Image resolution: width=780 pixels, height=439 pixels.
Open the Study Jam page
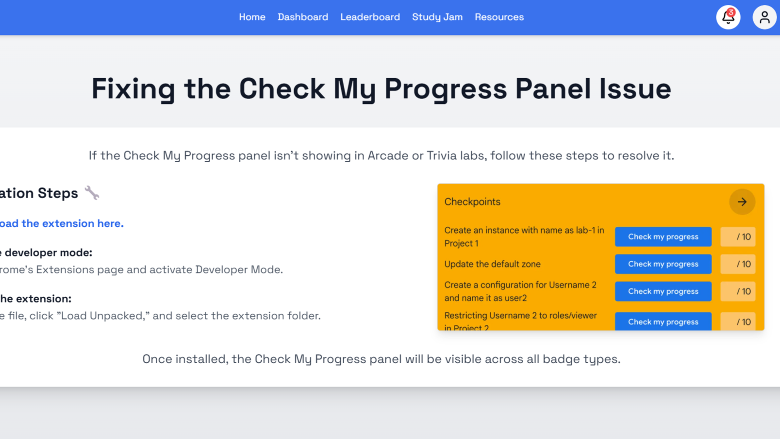[437, 17]
